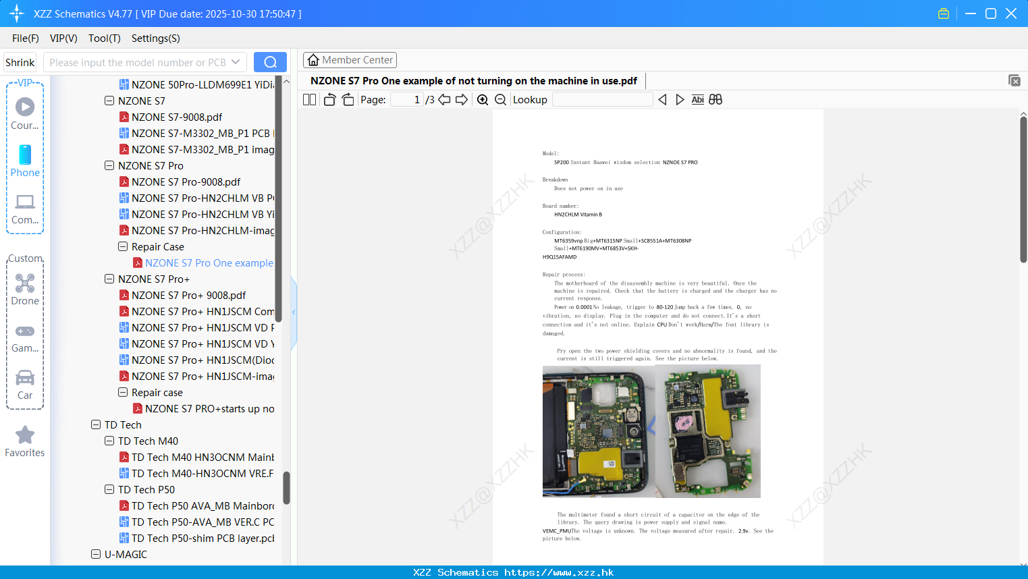Rotate page clockwise icon

(348, 99)
